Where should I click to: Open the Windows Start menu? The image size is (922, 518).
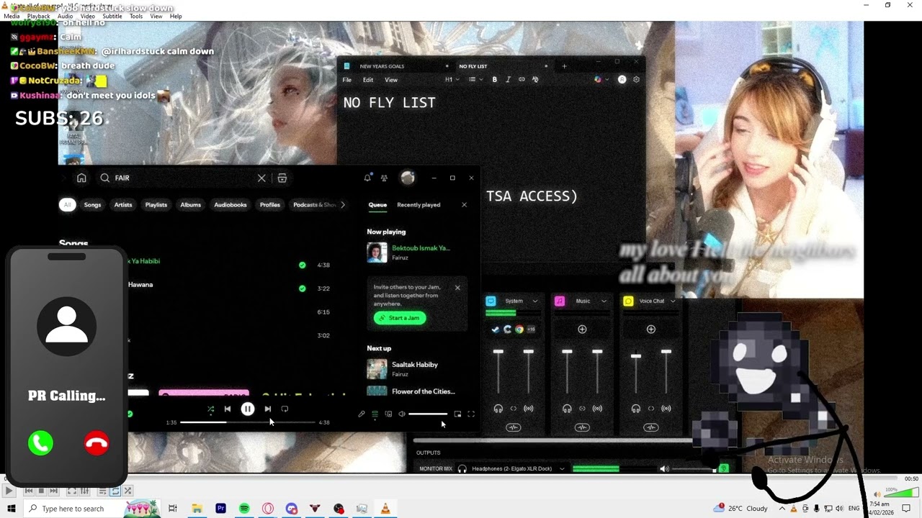[x=11, y=509]
